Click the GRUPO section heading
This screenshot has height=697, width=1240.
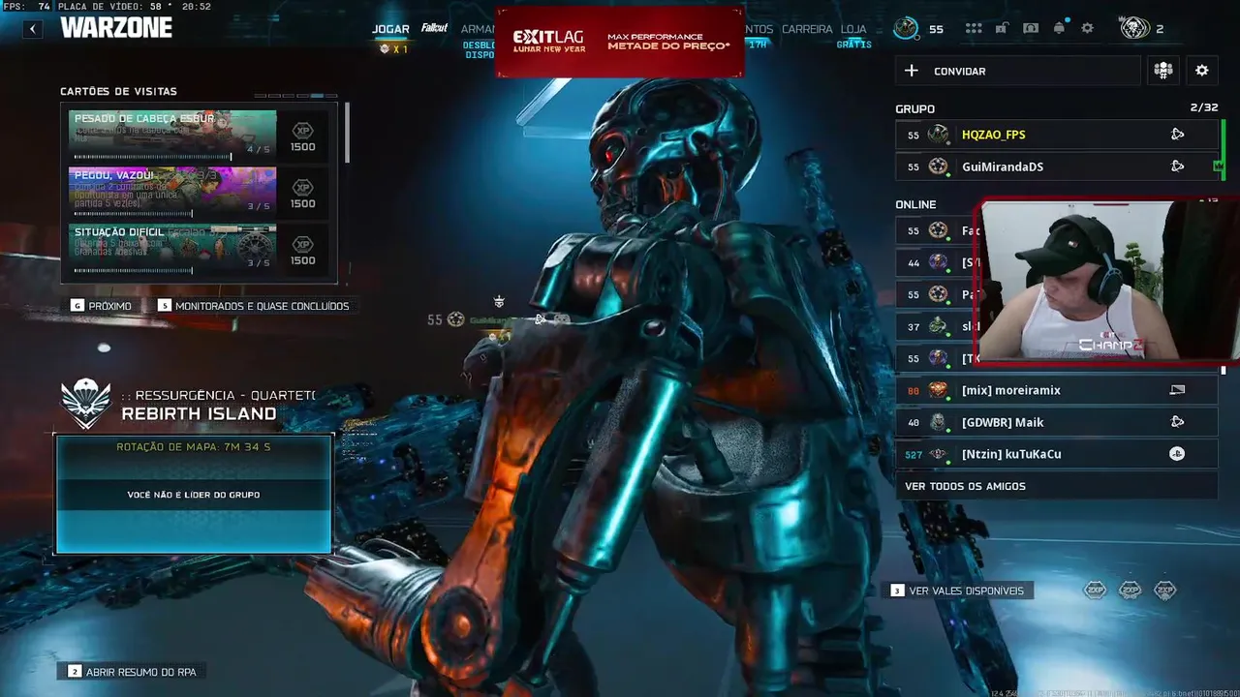[914, 108]
